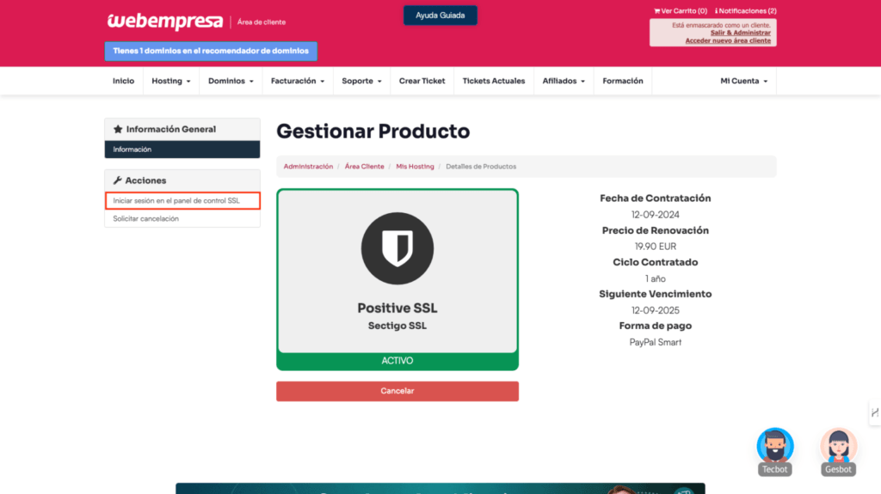Expand the Soporte dropdown menu
881x494 pixels.
[x=361, y=81]
